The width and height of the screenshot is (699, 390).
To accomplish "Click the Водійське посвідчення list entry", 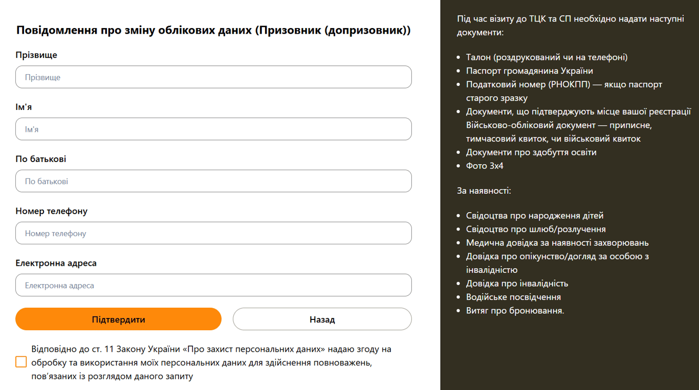I will (x=513, y=297).
